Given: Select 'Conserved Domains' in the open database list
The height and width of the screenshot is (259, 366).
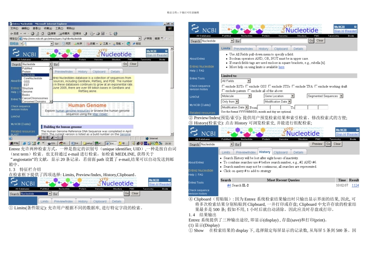Looking at the screenshot, I should (34, 102).
